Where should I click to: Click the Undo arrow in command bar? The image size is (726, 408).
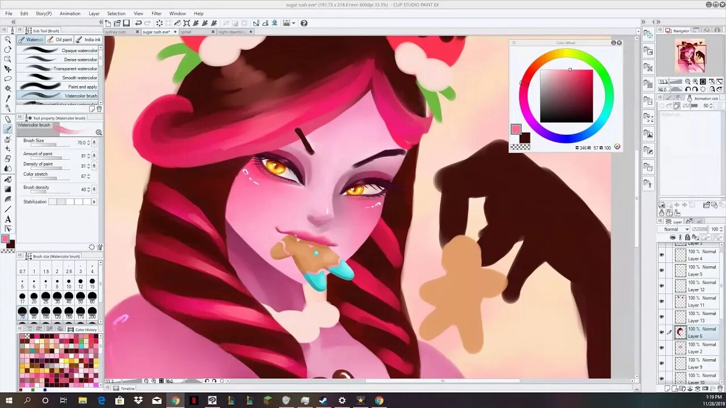click(x=138, y=23)
